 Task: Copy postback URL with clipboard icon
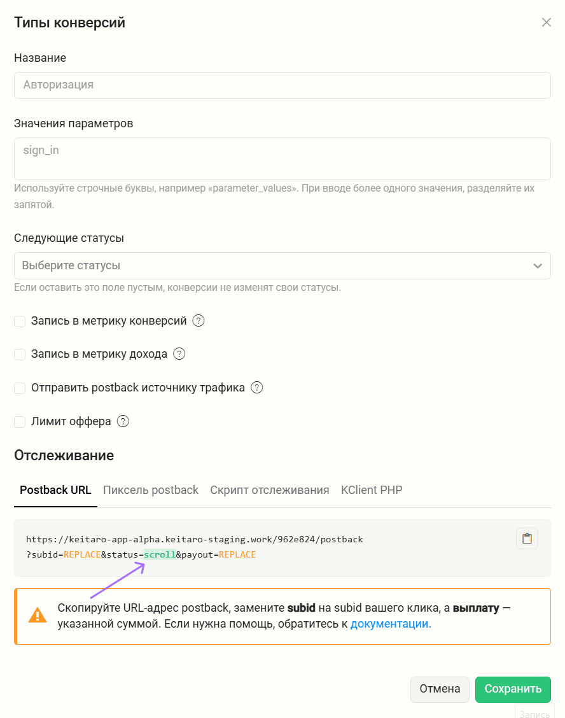[527, 538]
